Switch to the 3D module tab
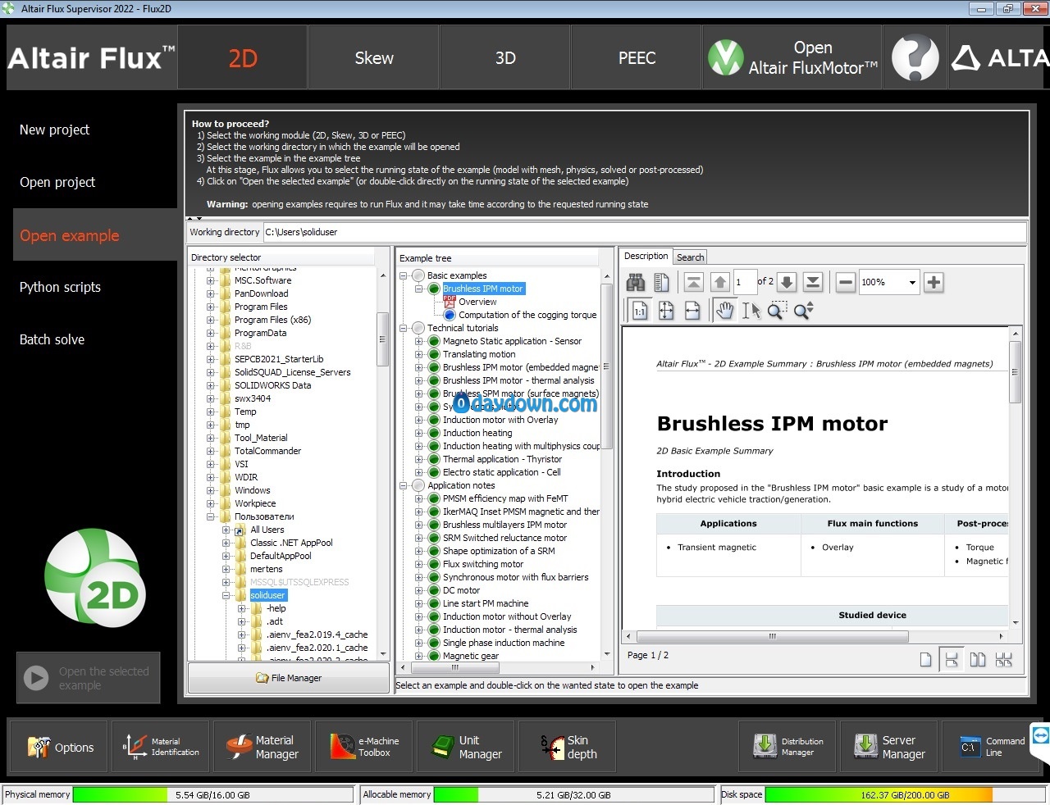1050x805 pixels. click(505, 57)
